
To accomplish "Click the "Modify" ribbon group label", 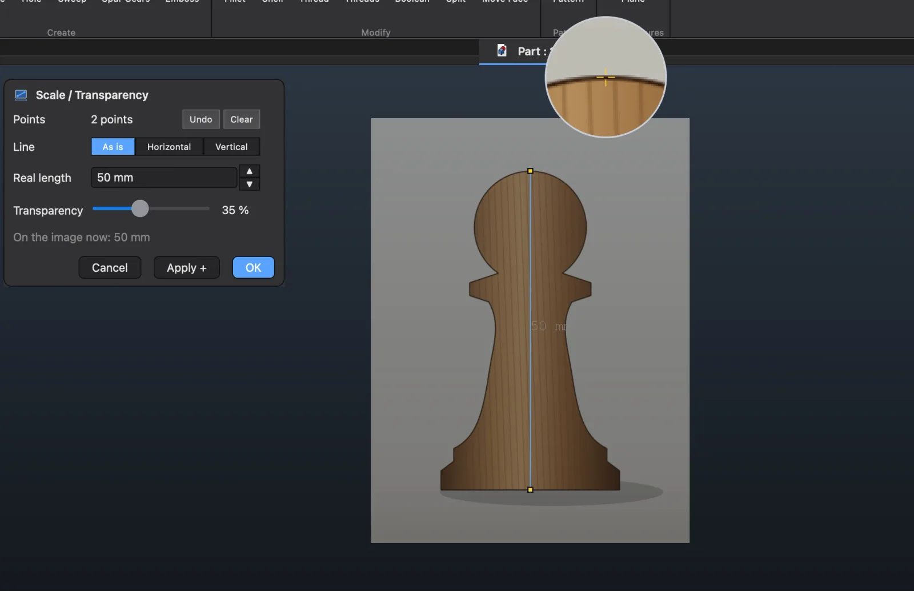I will pyautogui.click(x=376, y=33).
